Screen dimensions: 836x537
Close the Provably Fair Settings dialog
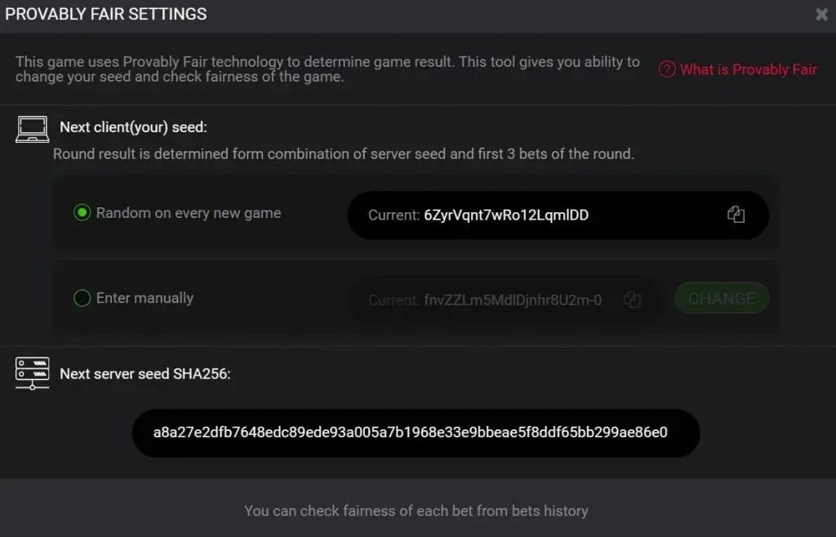pos(821,15)
